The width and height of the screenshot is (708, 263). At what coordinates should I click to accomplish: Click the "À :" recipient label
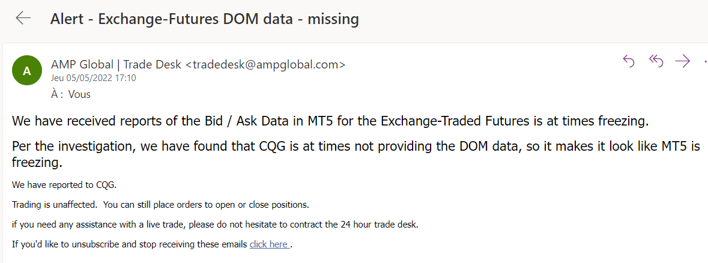click(x=58, y=94)
